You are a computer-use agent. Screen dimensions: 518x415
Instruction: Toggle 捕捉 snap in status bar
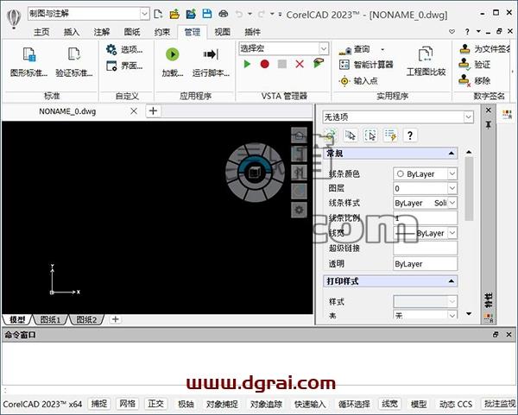point(99,404)
